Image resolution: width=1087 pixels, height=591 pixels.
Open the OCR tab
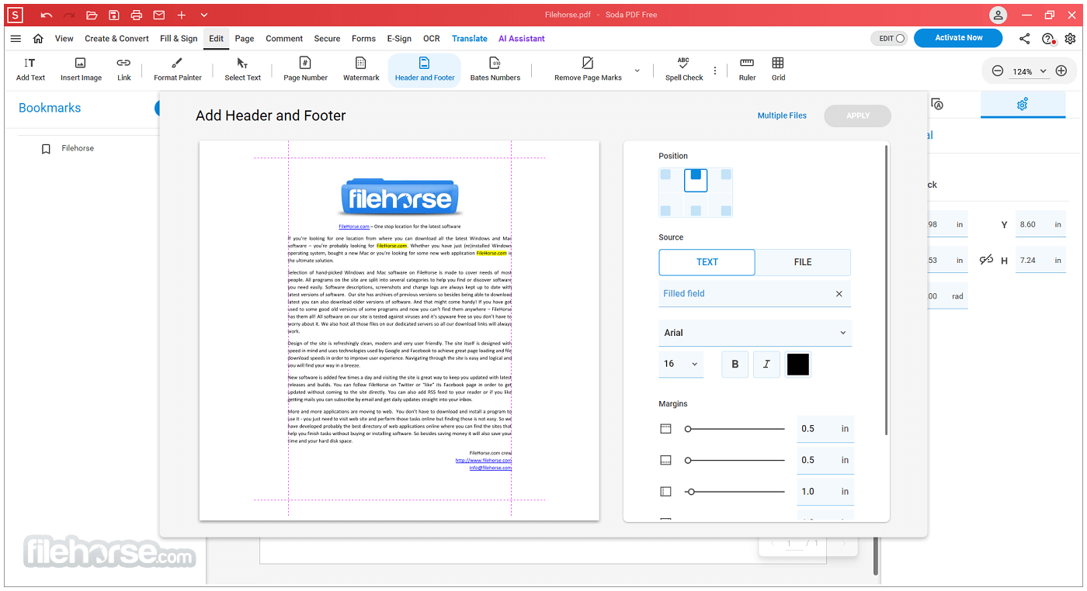point(432,39)
